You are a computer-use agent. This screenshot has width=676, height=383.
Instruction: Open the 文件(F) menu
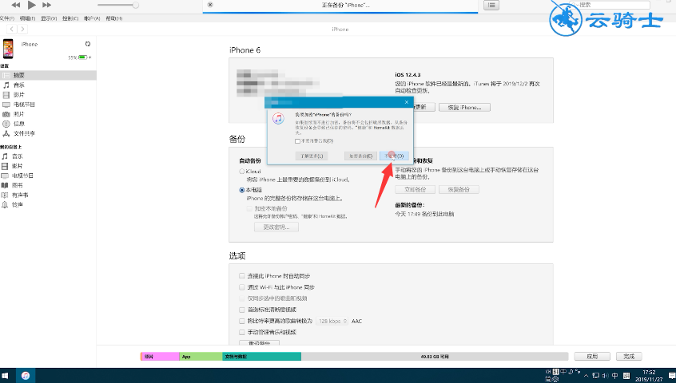7,18
